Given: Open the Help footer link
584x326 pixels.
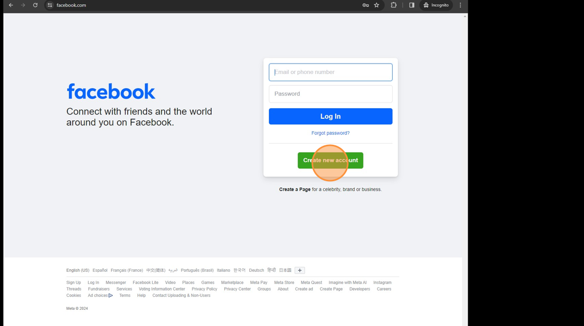Looking at the screenshot, I should [141, 295].
